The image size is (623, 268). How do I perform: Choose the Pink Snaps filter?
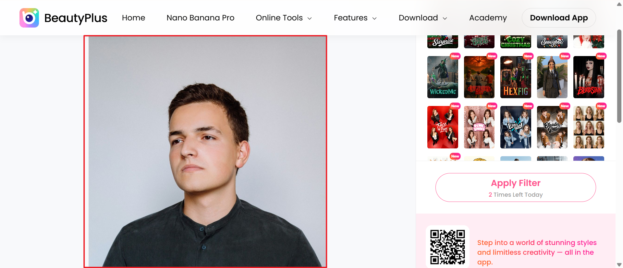click(x=479, y=127)
